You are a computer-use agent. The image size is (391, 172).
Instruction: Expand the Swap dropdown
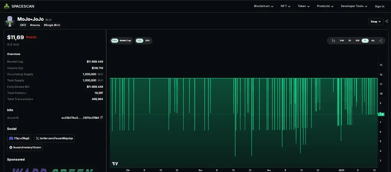click(x=376, y=22)
